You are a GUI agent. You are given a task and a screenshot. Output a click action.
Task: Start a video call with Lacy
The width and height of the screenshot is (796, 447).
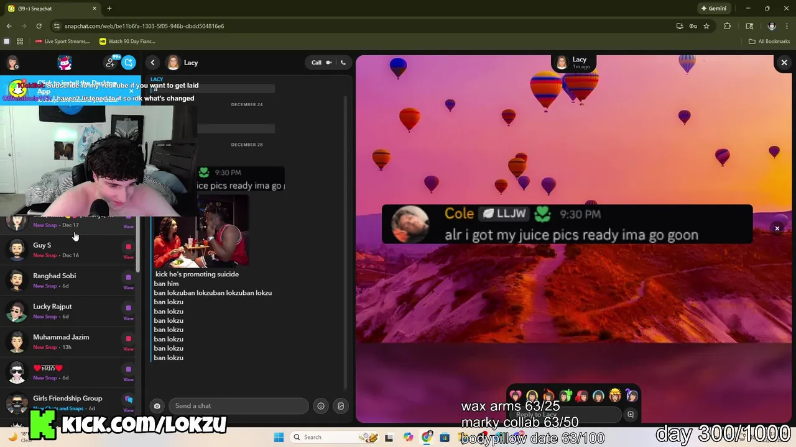[329, 62]
